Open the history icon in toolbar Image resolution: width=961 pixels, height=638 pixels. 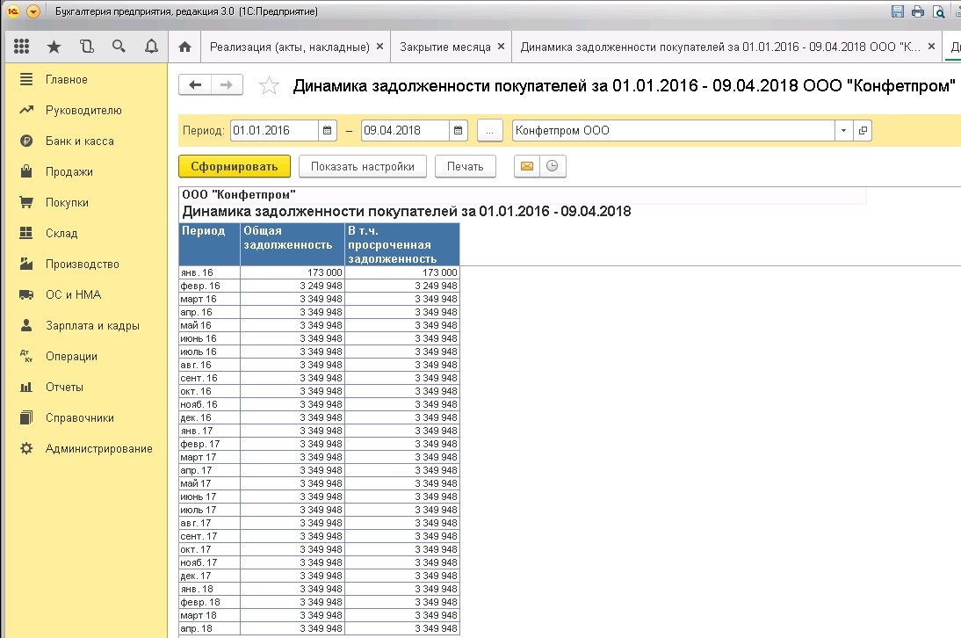click(x=86, y=47)
